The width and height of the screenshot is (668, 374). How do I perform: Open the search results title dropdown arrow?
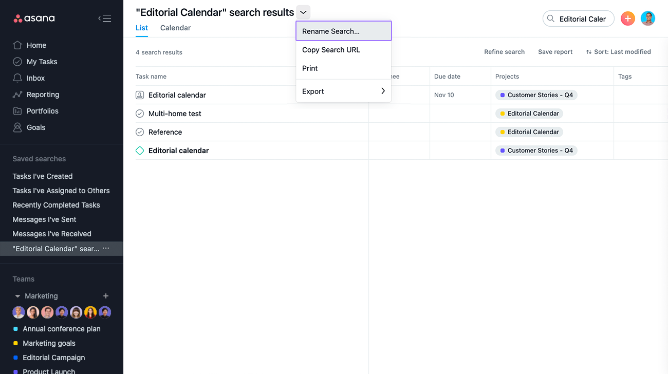coord(303,12)
